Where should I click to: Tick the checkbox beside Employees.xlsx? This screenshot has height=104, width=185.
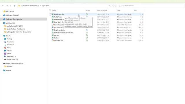tap(51, 14)
